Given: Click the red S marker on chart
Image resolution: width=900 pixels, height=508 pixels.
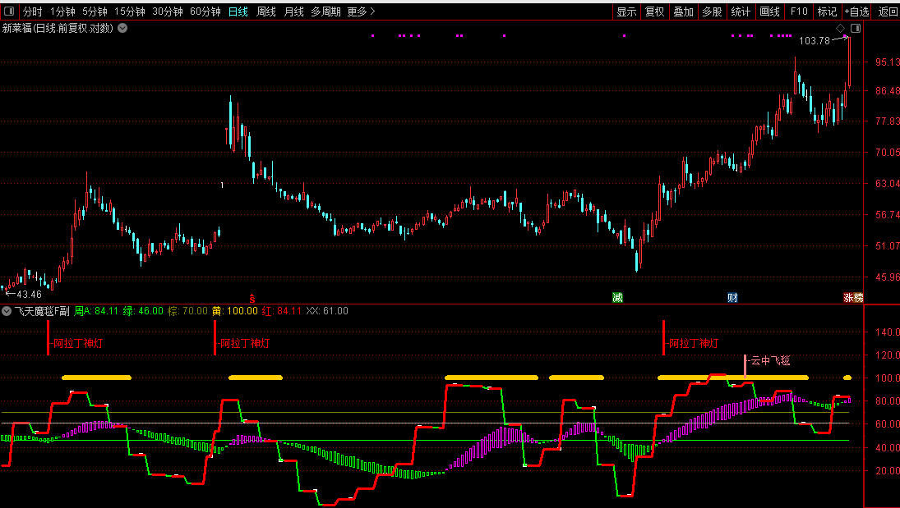Looking at the screenshot, I should 252,298.
